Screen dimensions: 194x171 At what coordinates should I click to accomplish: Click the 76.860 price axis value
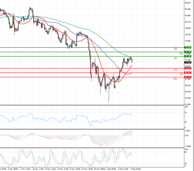click(x=188, y=41)
